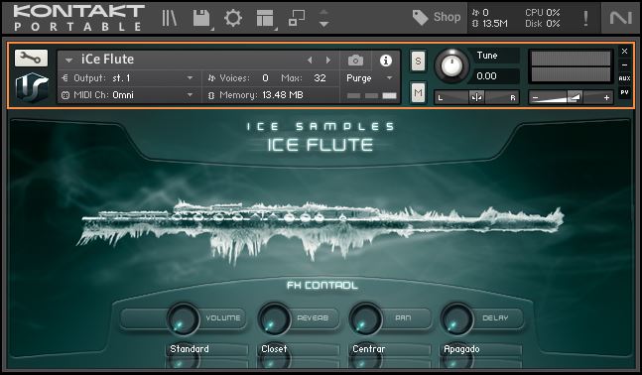Click the snapshot camera icon
This screenshot has height=375, width=642.
(x=355, y=61)
